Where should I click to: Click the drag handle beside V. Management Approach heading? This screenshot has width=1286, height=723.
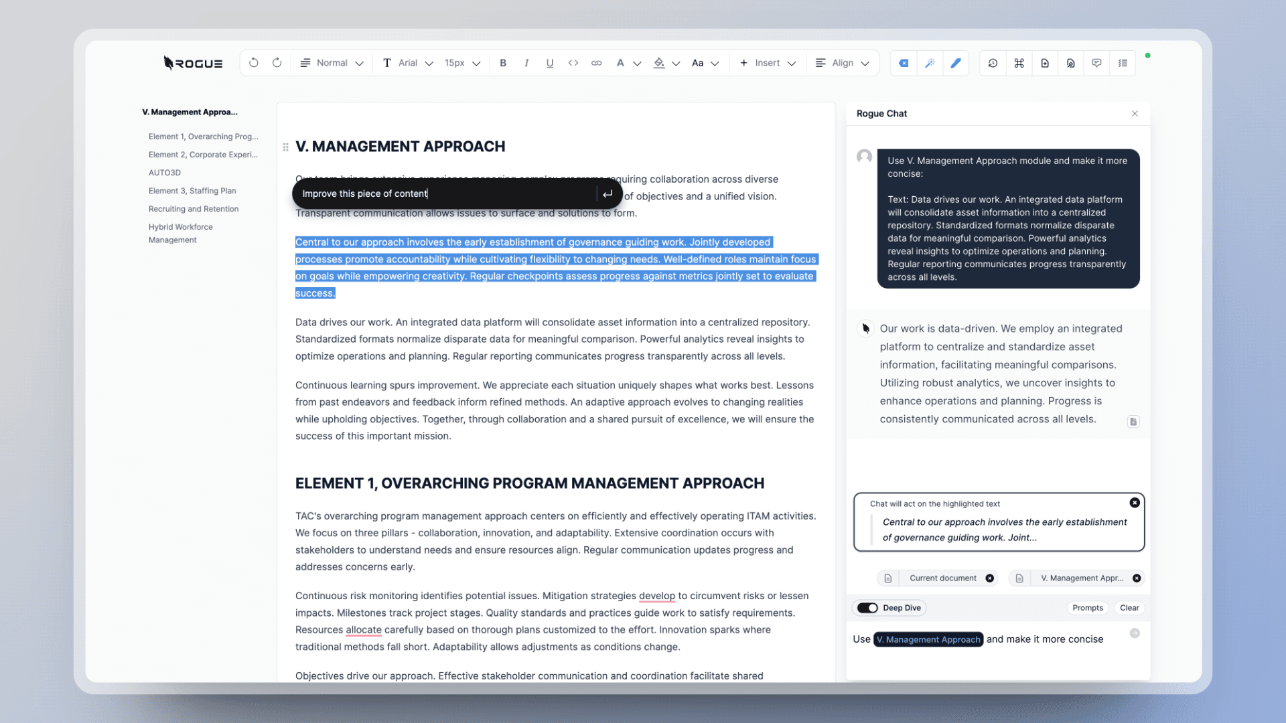pos(285,147)
